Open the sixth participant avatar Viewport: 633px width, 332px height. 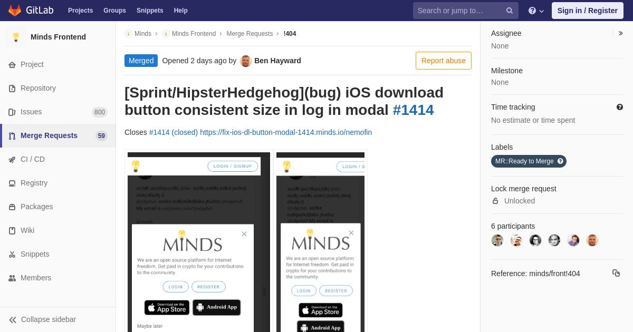pos(592,240)
